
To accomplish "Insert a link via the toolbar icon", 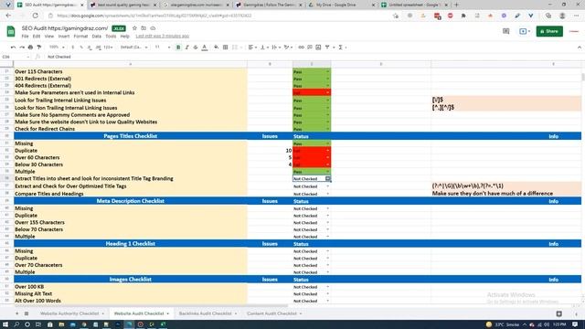I will [x=301, y=48].
